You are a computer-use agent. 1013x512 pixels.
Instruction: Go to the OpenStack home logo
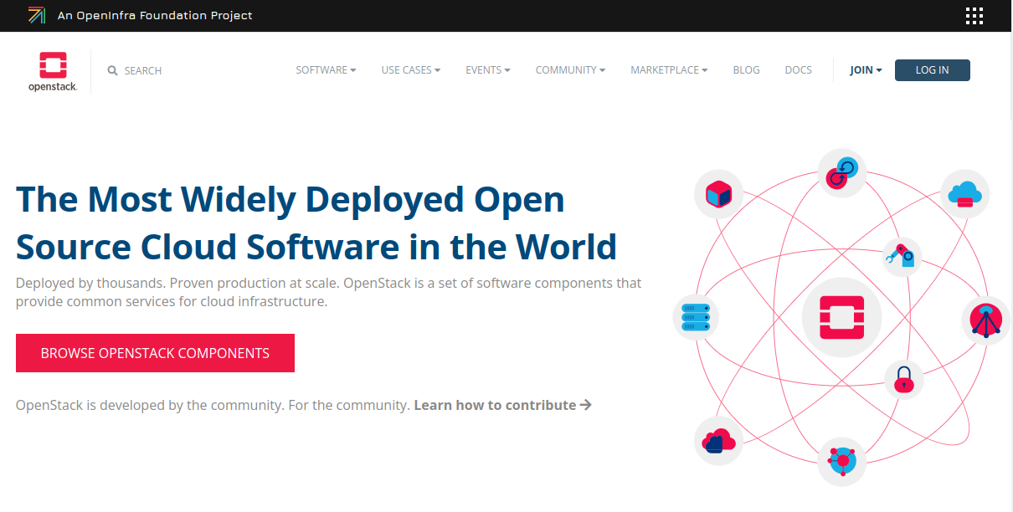[53, 71]
